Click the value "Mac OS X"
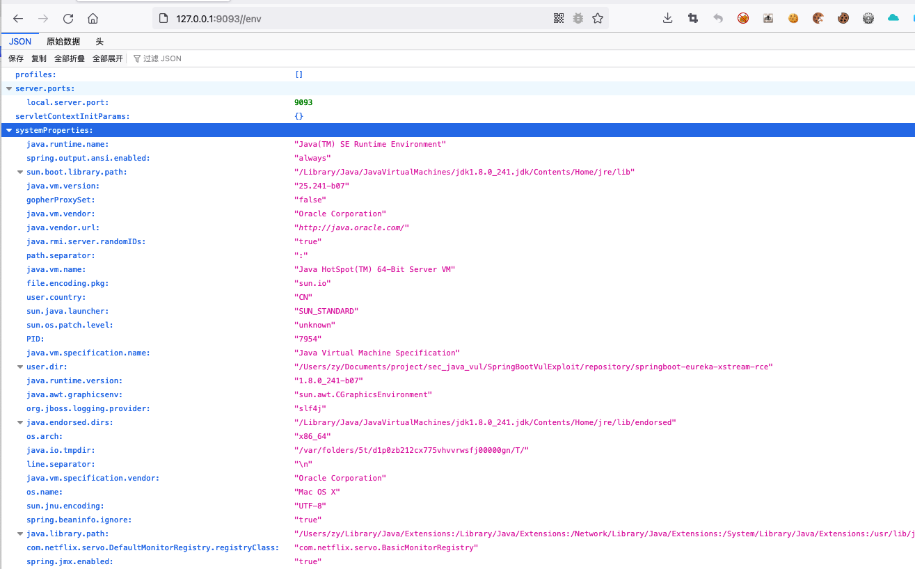 (x=317, y=492)
